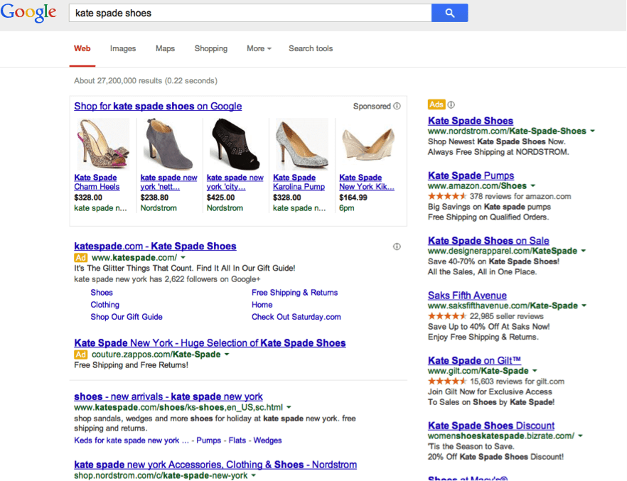This screenshot has height=481, width=627.
Task: Click the info icon next to Sponsored
Action: 397,106
